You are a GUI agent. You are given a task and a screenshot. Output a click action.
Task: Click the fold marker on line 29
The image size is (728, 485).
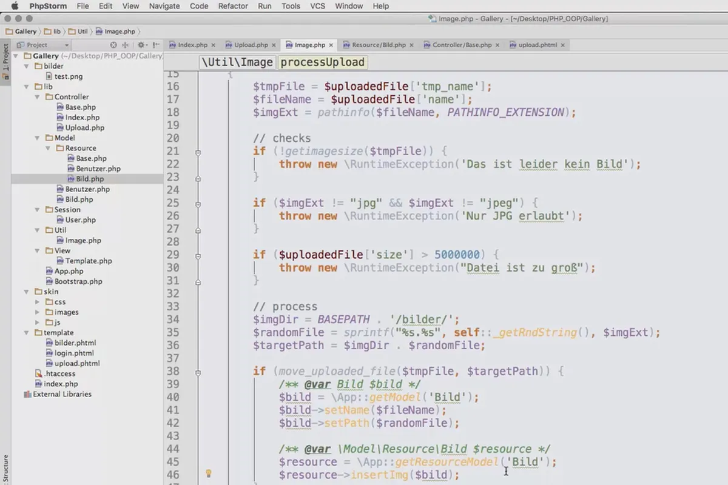[198, 256]
